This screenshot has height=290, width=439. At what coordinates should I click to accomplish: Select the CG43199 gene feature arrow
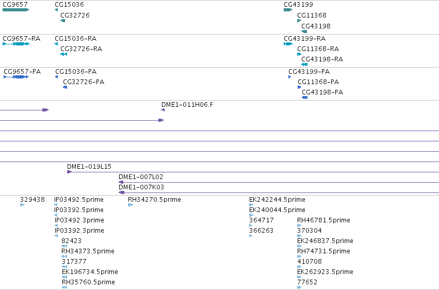coord(288,10)
